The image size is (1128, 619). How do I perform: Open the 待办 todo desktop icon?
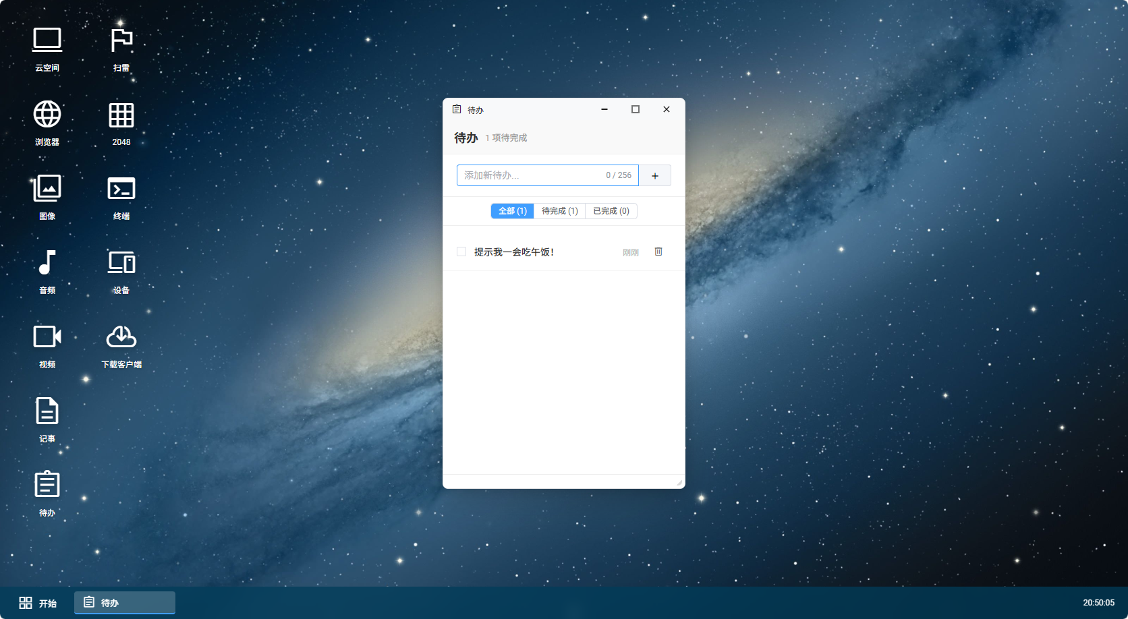click(47, 494)
